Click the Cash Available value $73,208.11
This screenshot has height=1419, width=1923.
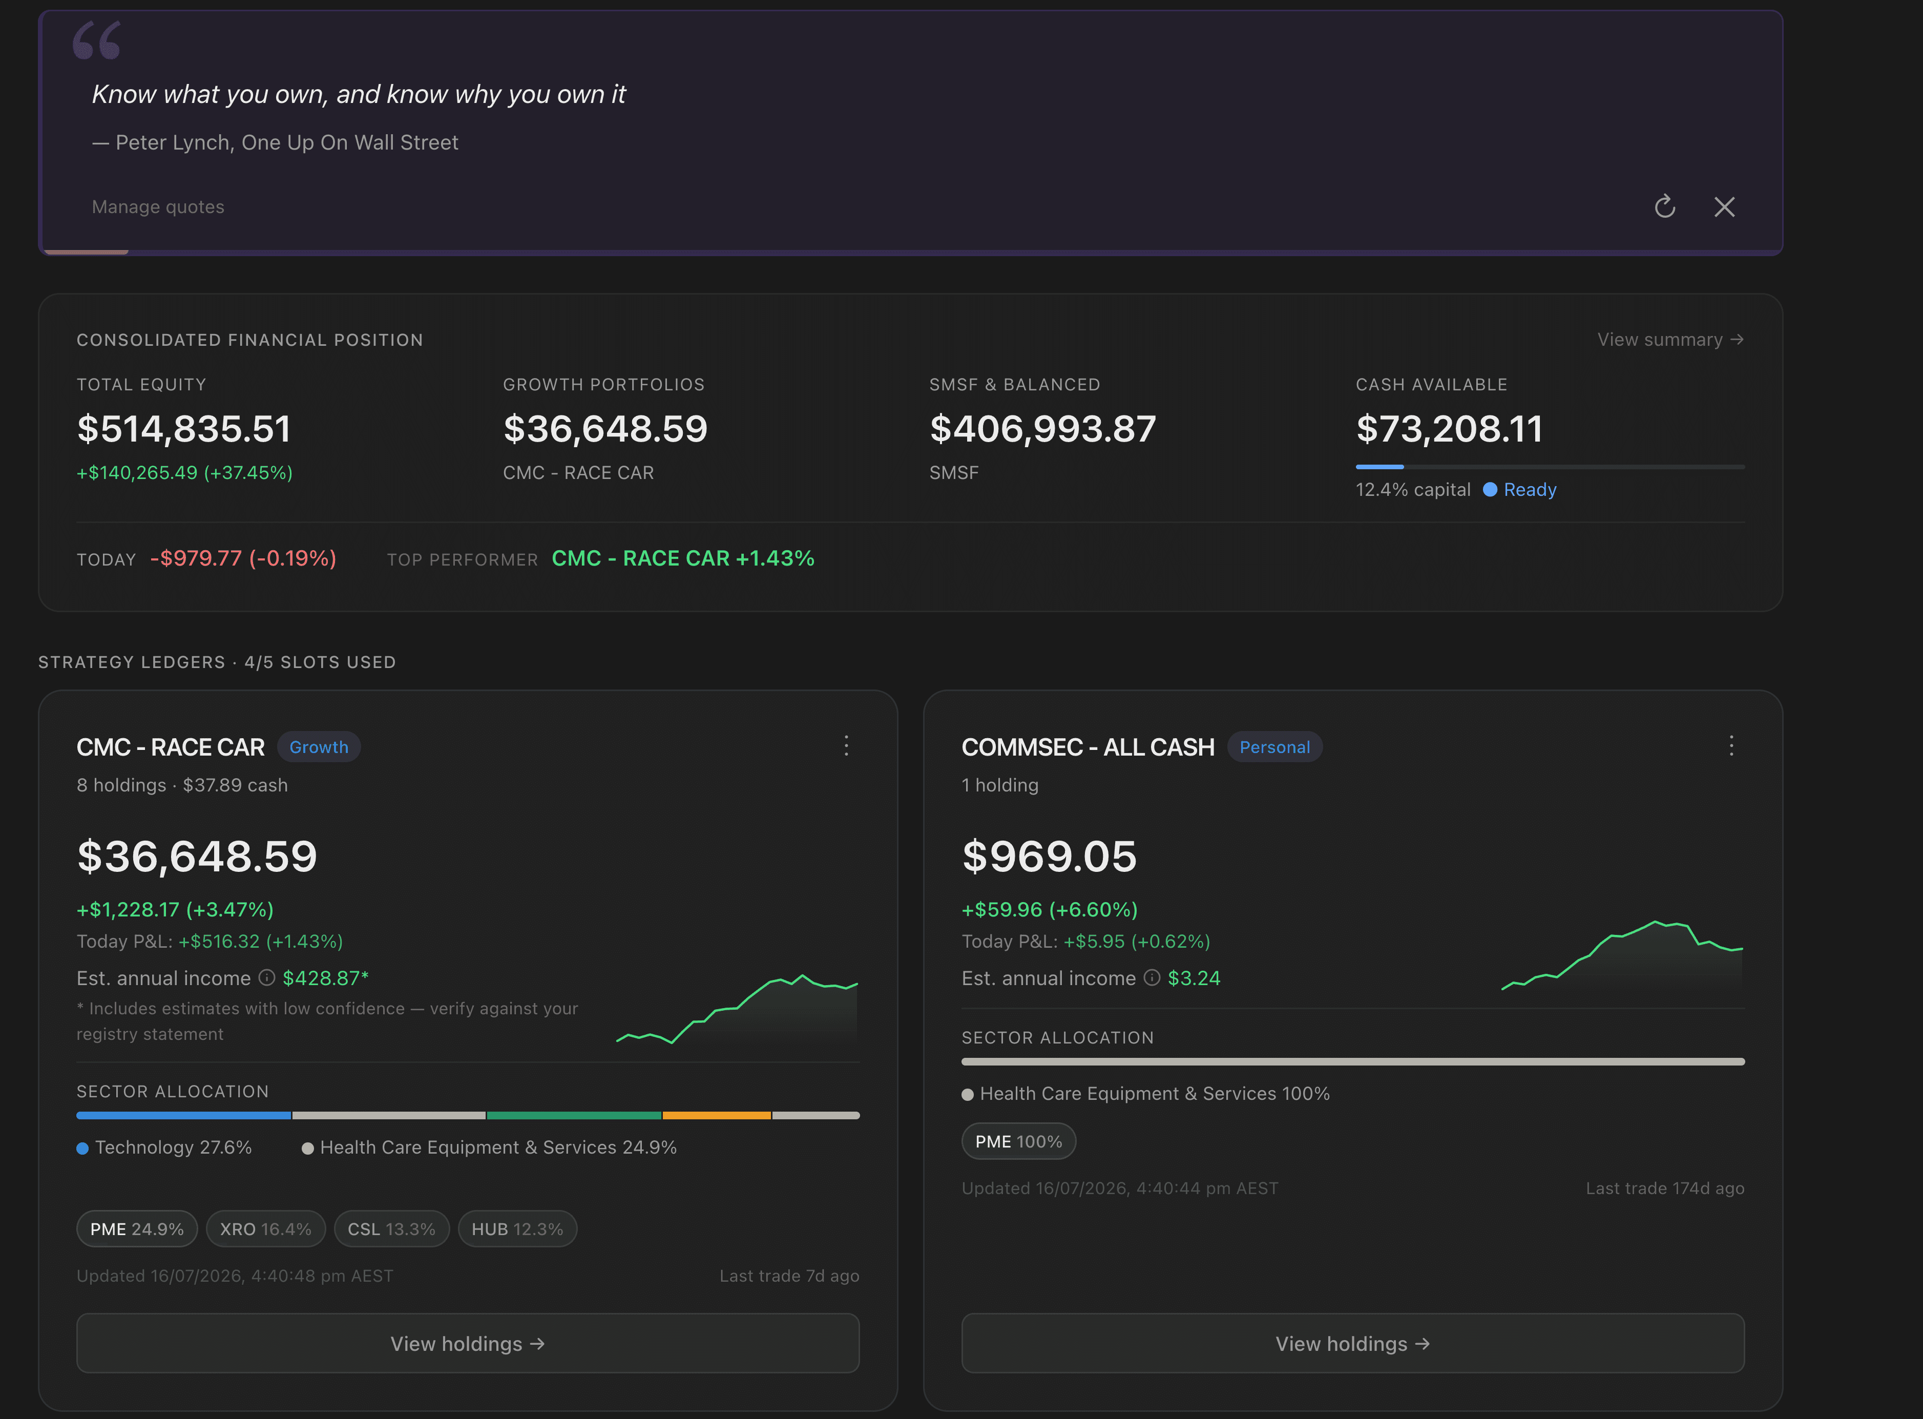coord(1449,429)
